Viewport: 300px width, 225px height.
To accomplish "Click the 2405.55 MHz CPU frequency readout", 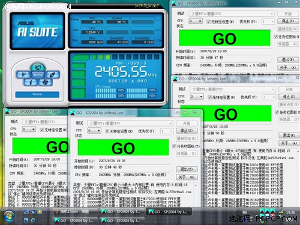I will coord(126,71).
